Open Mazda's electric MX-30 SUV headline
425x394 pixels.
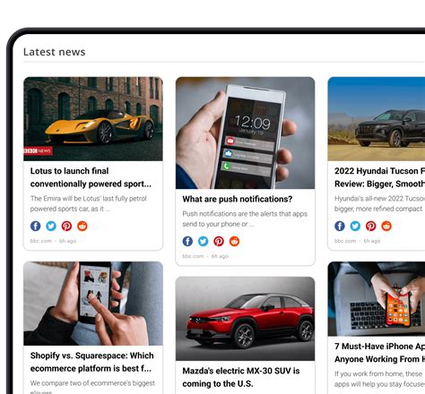[241, 377]
